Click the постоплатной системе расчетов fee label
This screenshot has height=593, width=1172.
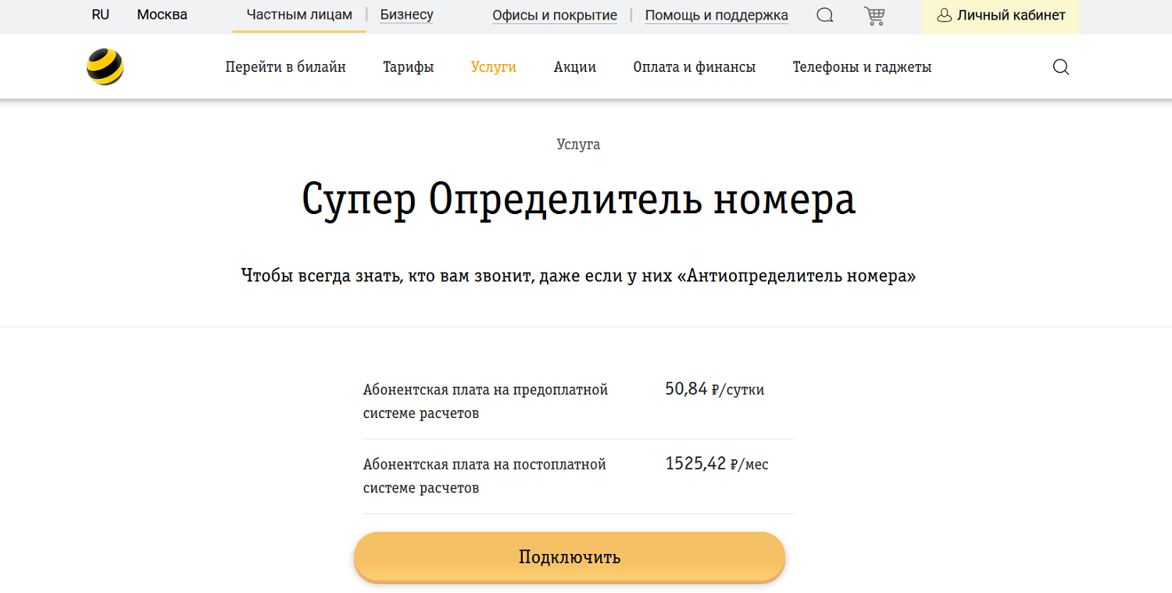point(485,477)
